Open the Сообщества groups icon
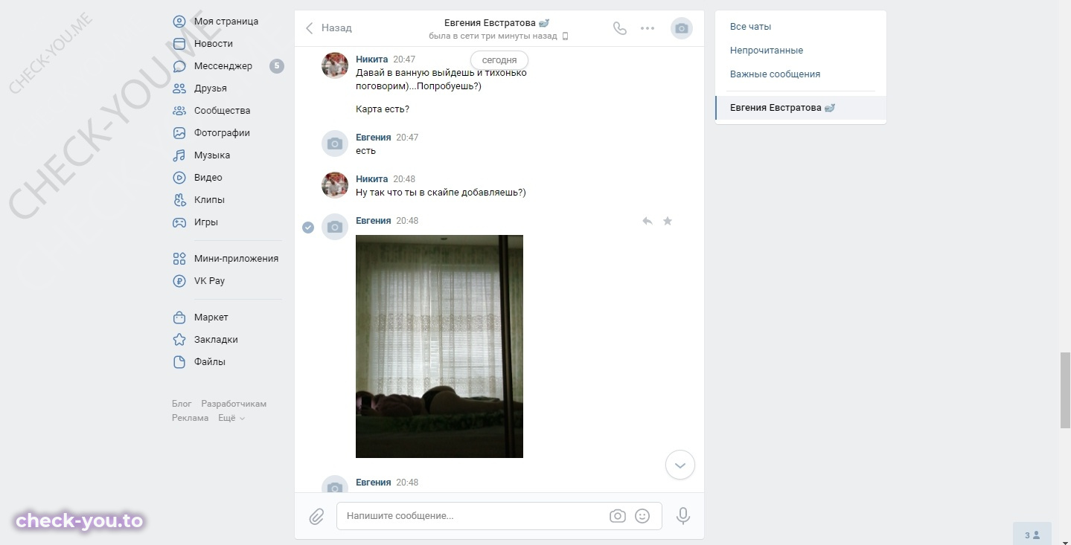 [x=179, y=111]
